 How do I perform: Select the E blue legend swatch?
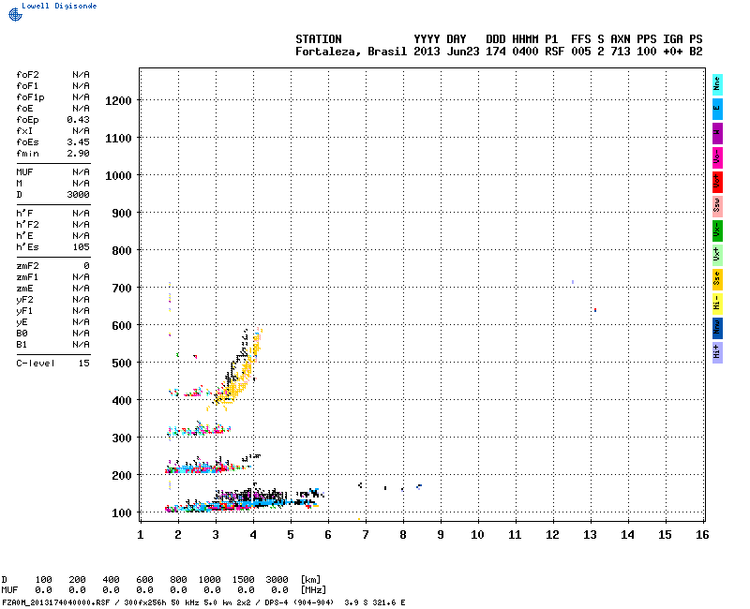pyautogui.click(x=717, y=109)
